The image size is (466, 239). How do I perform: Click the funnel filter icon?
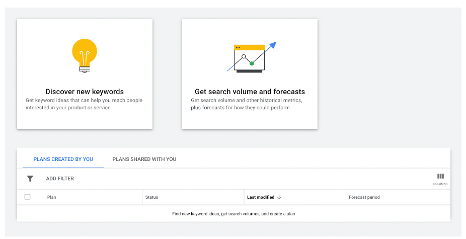point(30,179)
